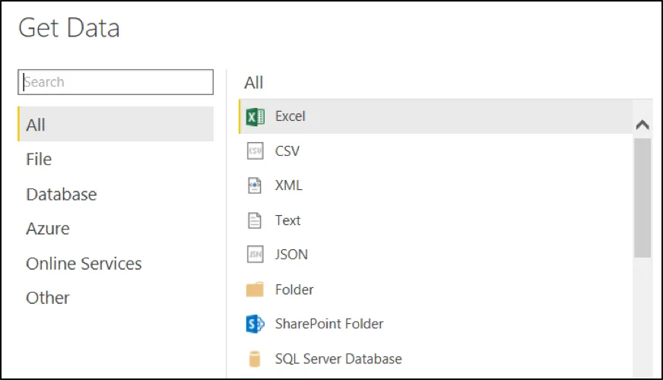
Task: Select the Folder connector label
Action: tap(294, 290)
